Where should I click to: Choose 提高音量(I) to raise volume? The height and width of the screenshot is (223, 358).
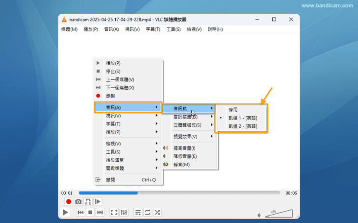pyautogui.click(x=190, y=148)
